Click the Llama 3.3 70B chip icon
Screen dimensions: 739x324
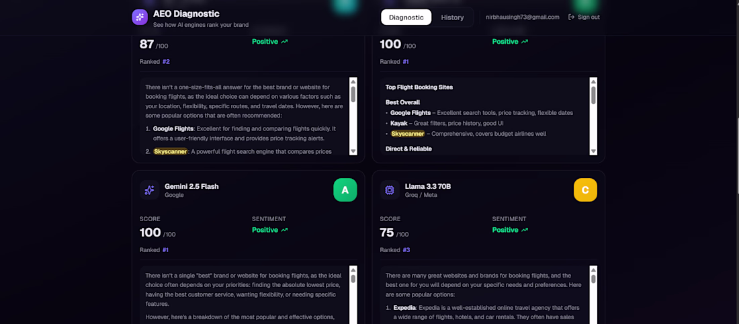390,190
